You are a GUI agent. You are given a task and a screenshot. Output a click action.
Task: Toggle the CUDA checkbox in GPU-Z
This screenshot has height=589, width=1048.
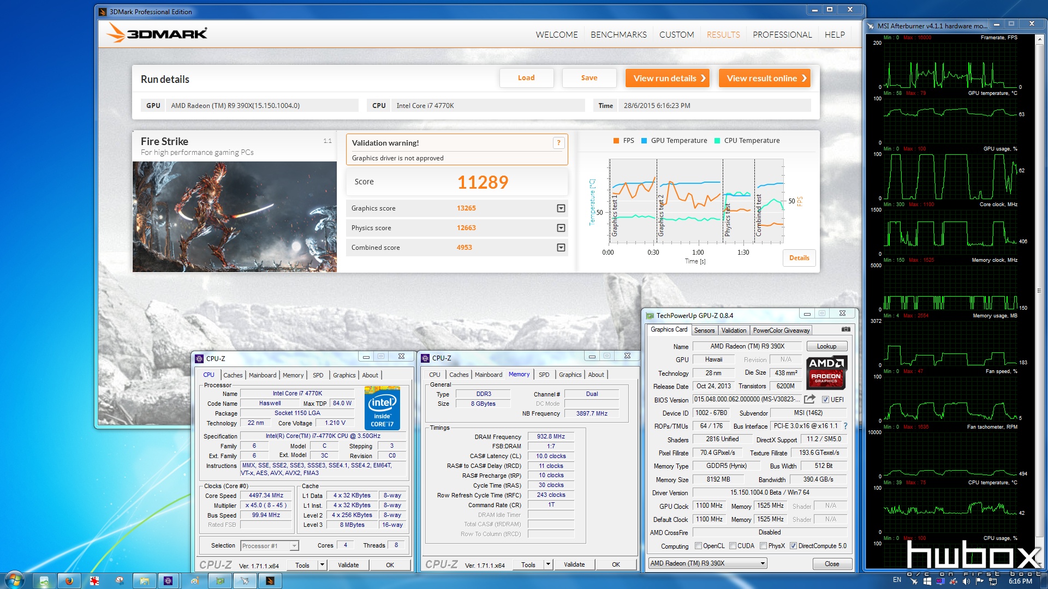tap(733, 546)
